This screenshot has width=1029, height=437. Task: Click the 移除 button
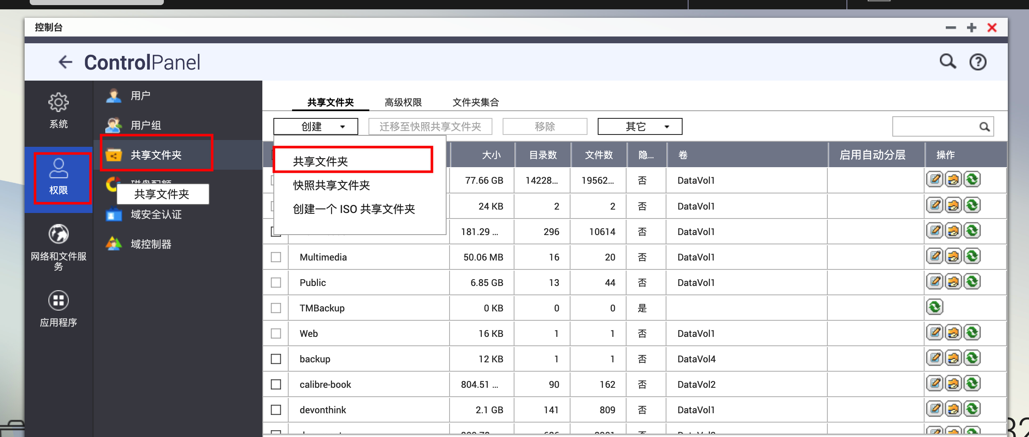pyautogui.click(x=545, y=126)
